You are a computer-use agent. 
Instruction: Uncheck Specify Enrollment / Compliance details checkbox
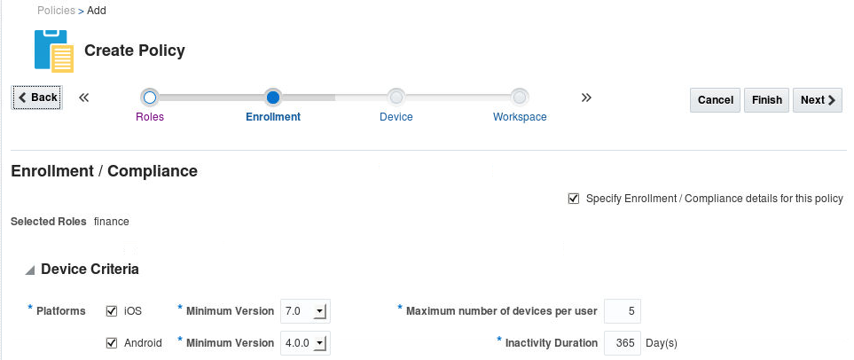574,199
